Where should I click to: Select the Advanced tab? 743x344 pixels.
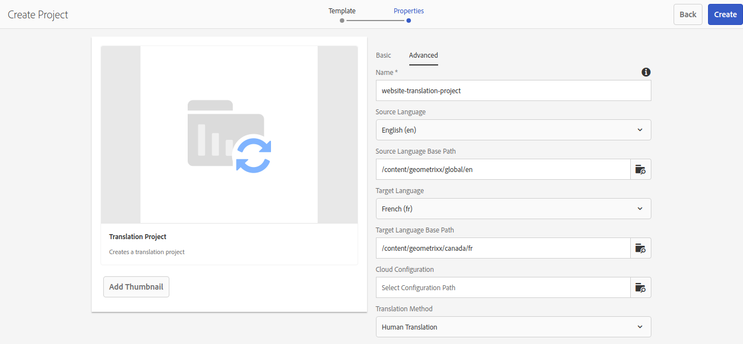[x=423, y=55]
